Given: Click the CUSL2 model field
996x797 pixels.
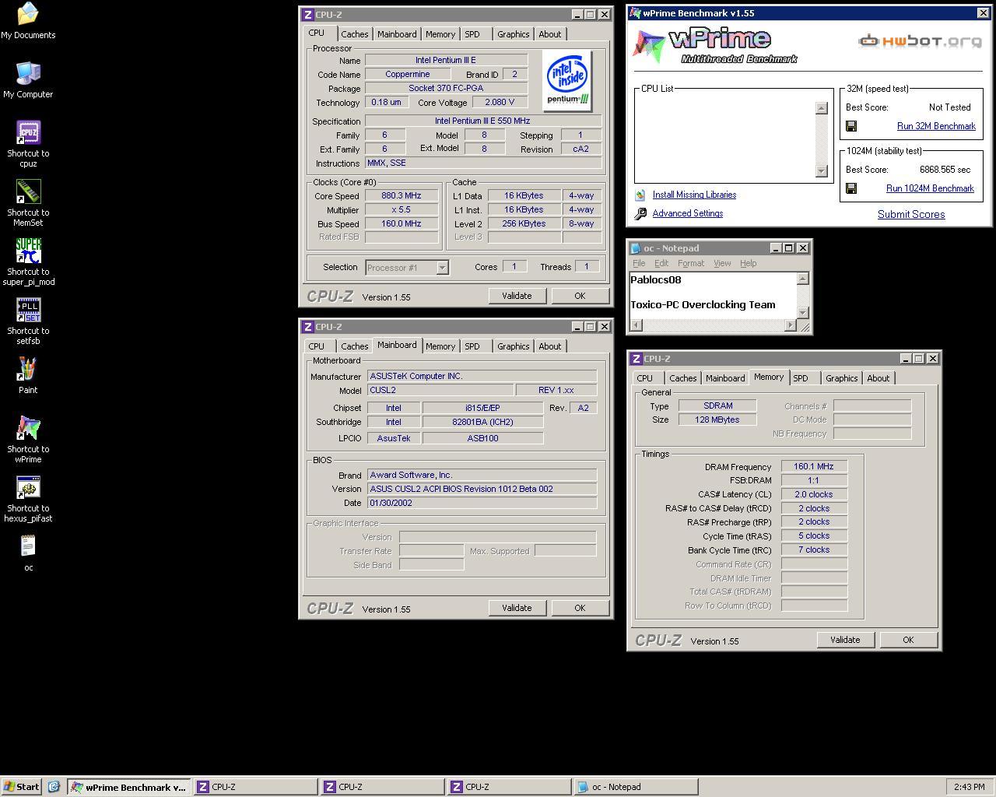Looking at the screenshot, I should coord(440,390).
